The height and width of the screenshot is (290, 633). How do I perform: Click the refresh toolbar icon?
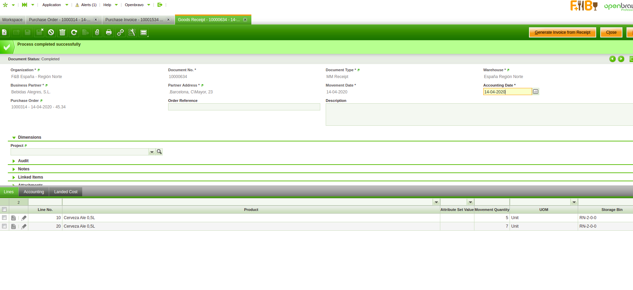coord(74,32)
